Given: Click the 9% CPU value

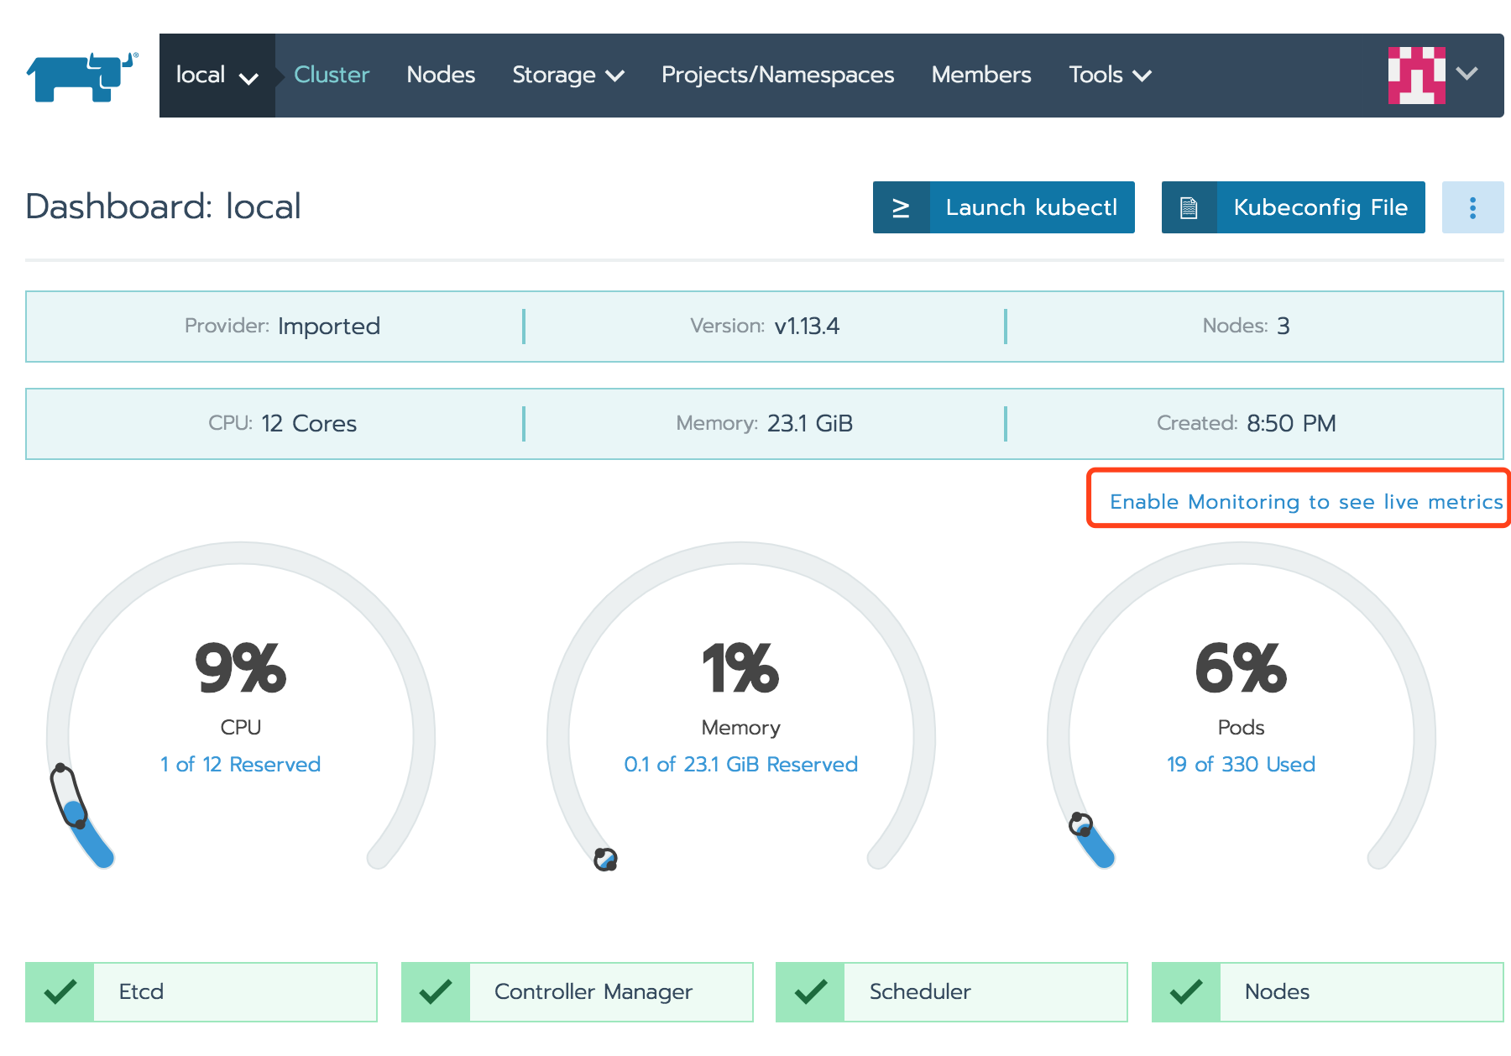Looking at the screenshot, I should 241,669.
